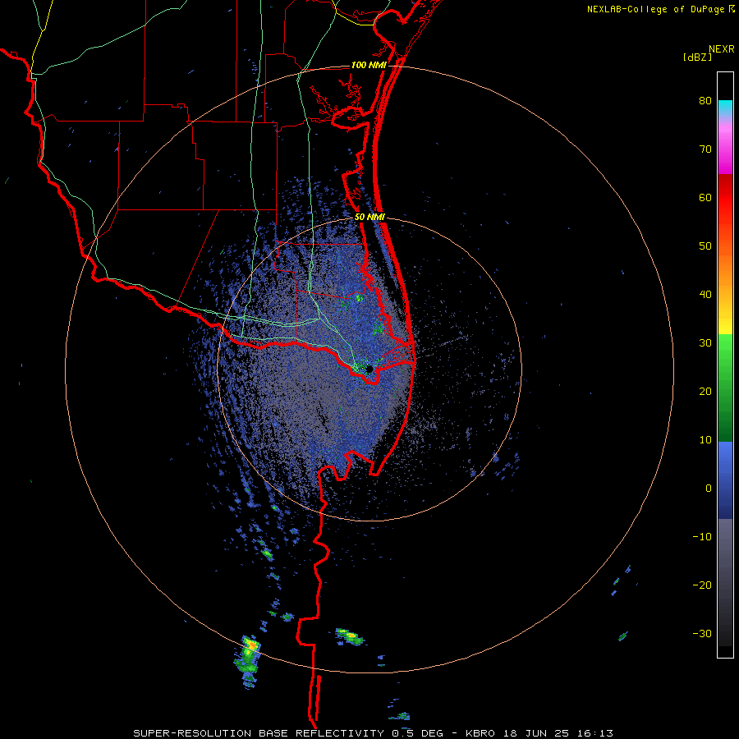Select the -30 value on dBZ scale
739x739 pixels.
coord(702,633)
